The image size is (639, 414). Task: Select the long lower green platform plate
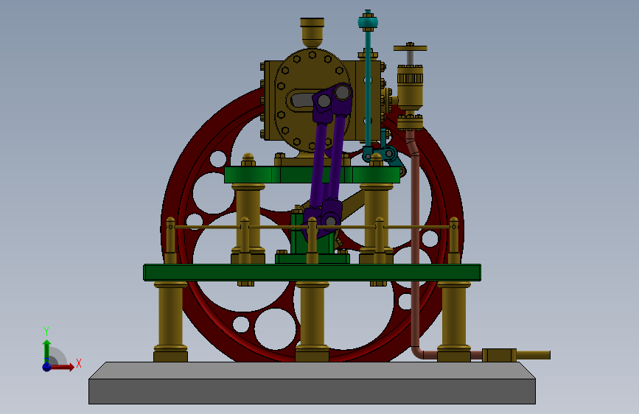(x=312, y=273)
